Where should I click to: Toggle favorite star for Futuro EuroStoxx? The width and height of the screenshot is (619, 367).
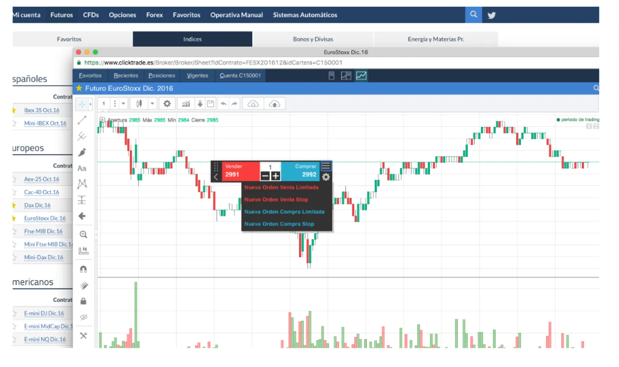point(79,88)
